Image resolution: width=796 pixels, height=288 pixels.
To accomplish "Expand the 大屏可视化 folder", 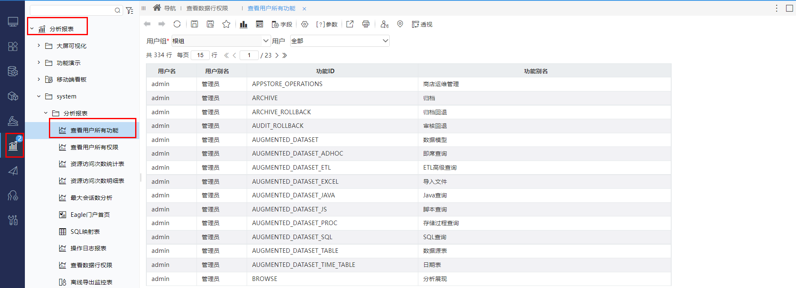I will click(39, 46).
